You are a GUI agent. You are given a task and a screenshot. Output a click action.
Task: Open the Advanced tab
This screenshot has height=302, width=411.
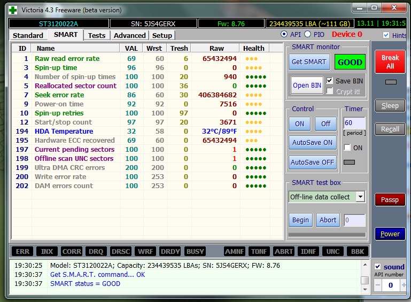pos(129,35)
